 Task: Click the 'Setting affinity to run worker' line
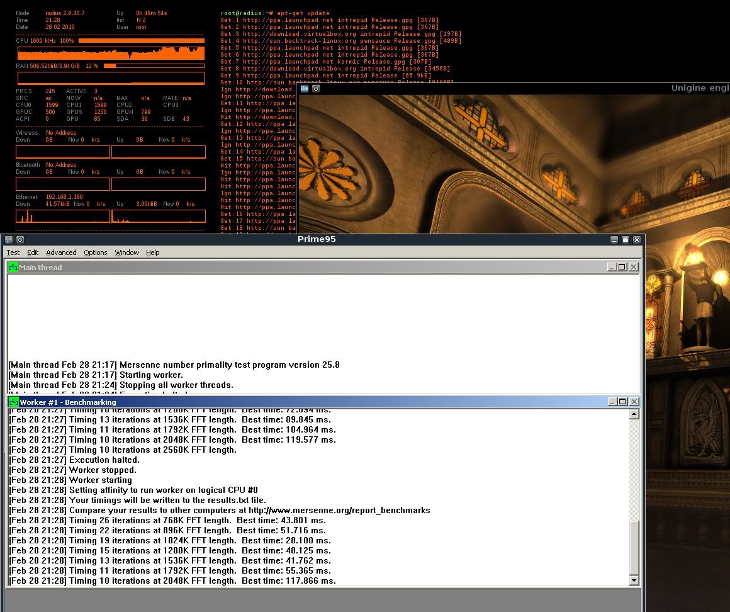coord(133,490)
